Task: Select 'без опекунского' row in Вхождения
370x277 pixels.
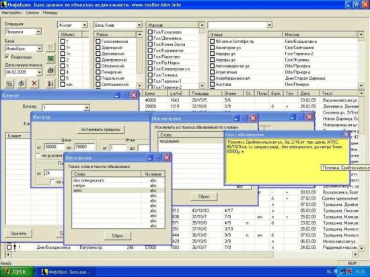Action: coord(118,180)
